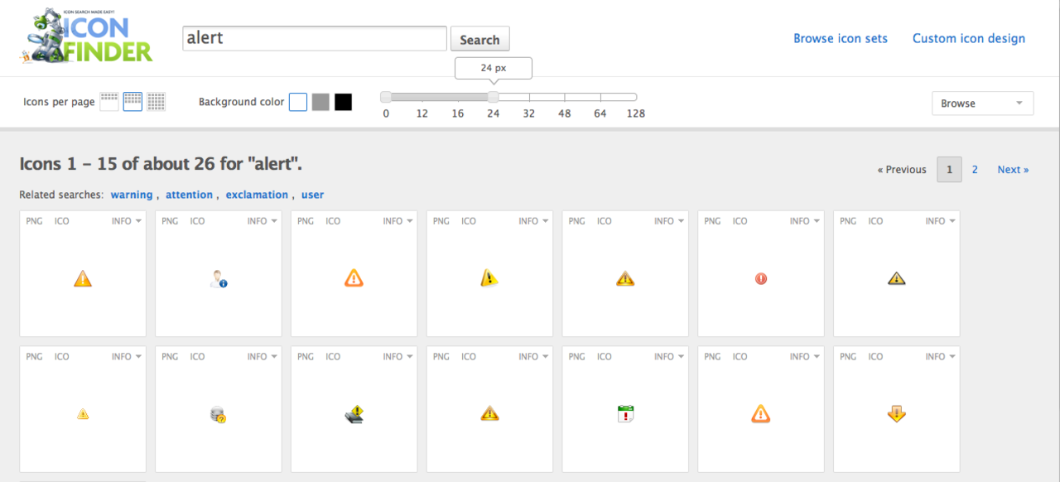Go to page 2 of results

pyautogui.click(x=974, y=169)
